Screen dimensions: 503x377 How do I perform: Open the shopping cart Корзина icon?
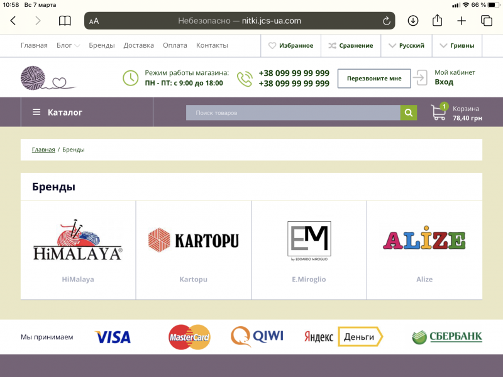pos(439,112)
